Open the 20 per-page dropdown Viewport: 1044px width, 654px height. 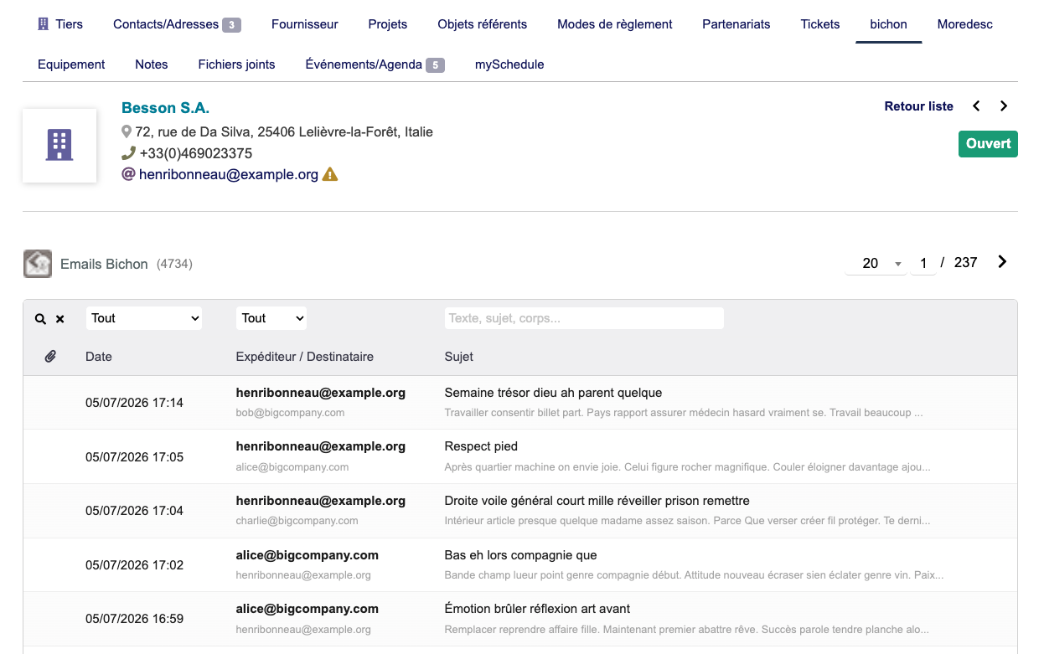(x=876, y=263)
